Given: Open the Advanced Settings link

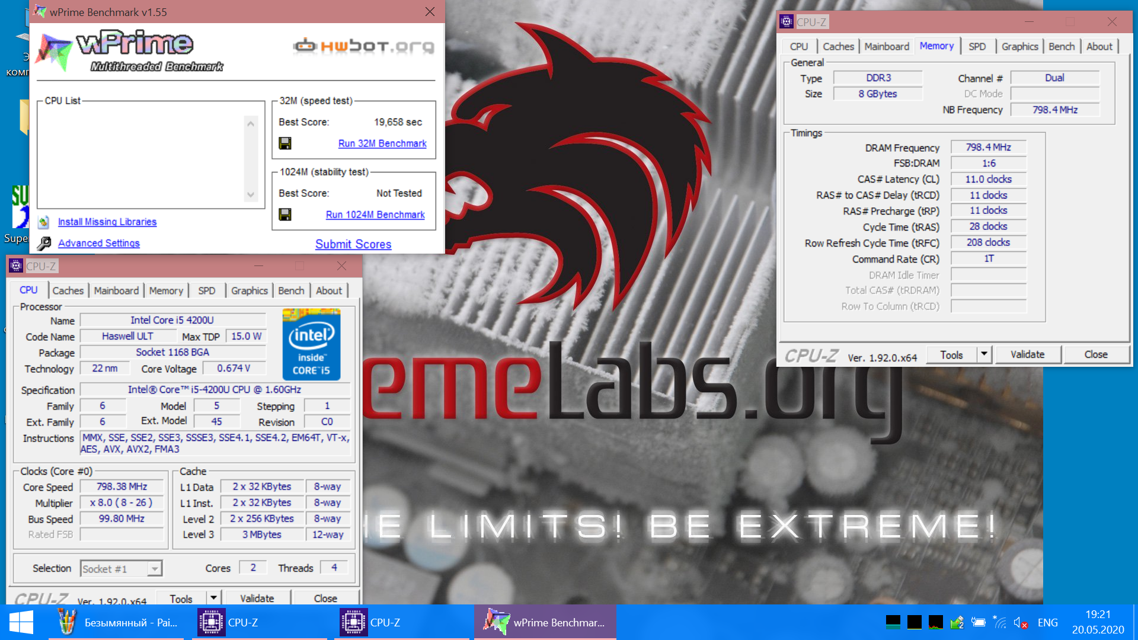Looking at the screenshot, I should 99,243.
